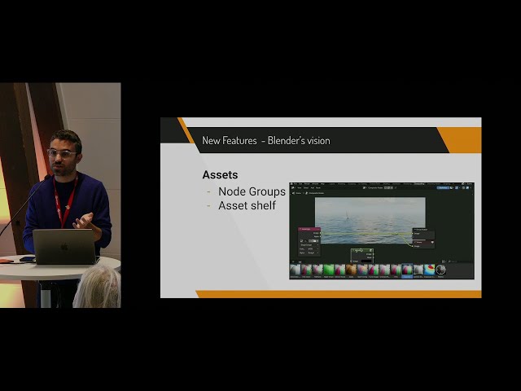Pick the orange sphere asset thumbnail

[x=351, y=270]
